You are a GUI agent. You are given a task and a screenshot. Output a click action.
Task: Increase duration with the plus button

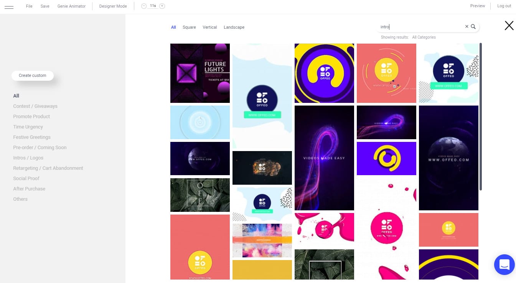[162, 6]
